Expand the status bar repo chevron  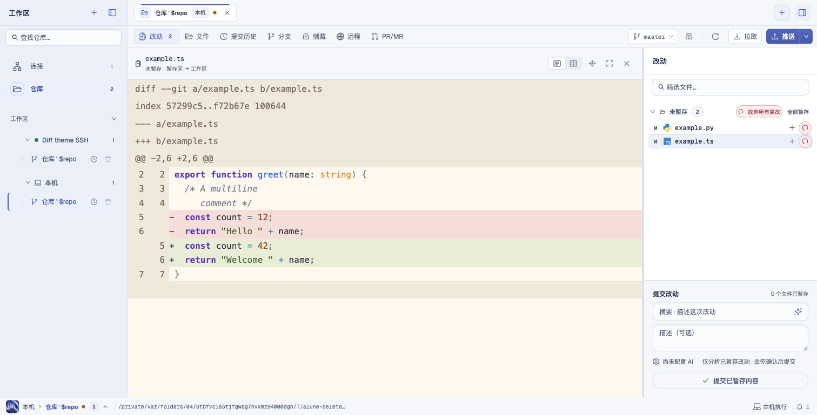coord(105,407)
